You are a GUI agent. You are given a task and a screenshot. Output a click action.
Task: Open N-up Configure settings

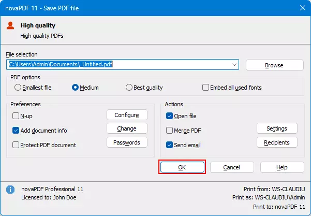[127, 114]
